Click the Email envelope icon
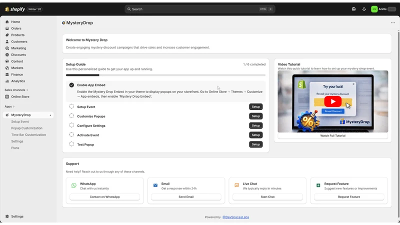 155,185
